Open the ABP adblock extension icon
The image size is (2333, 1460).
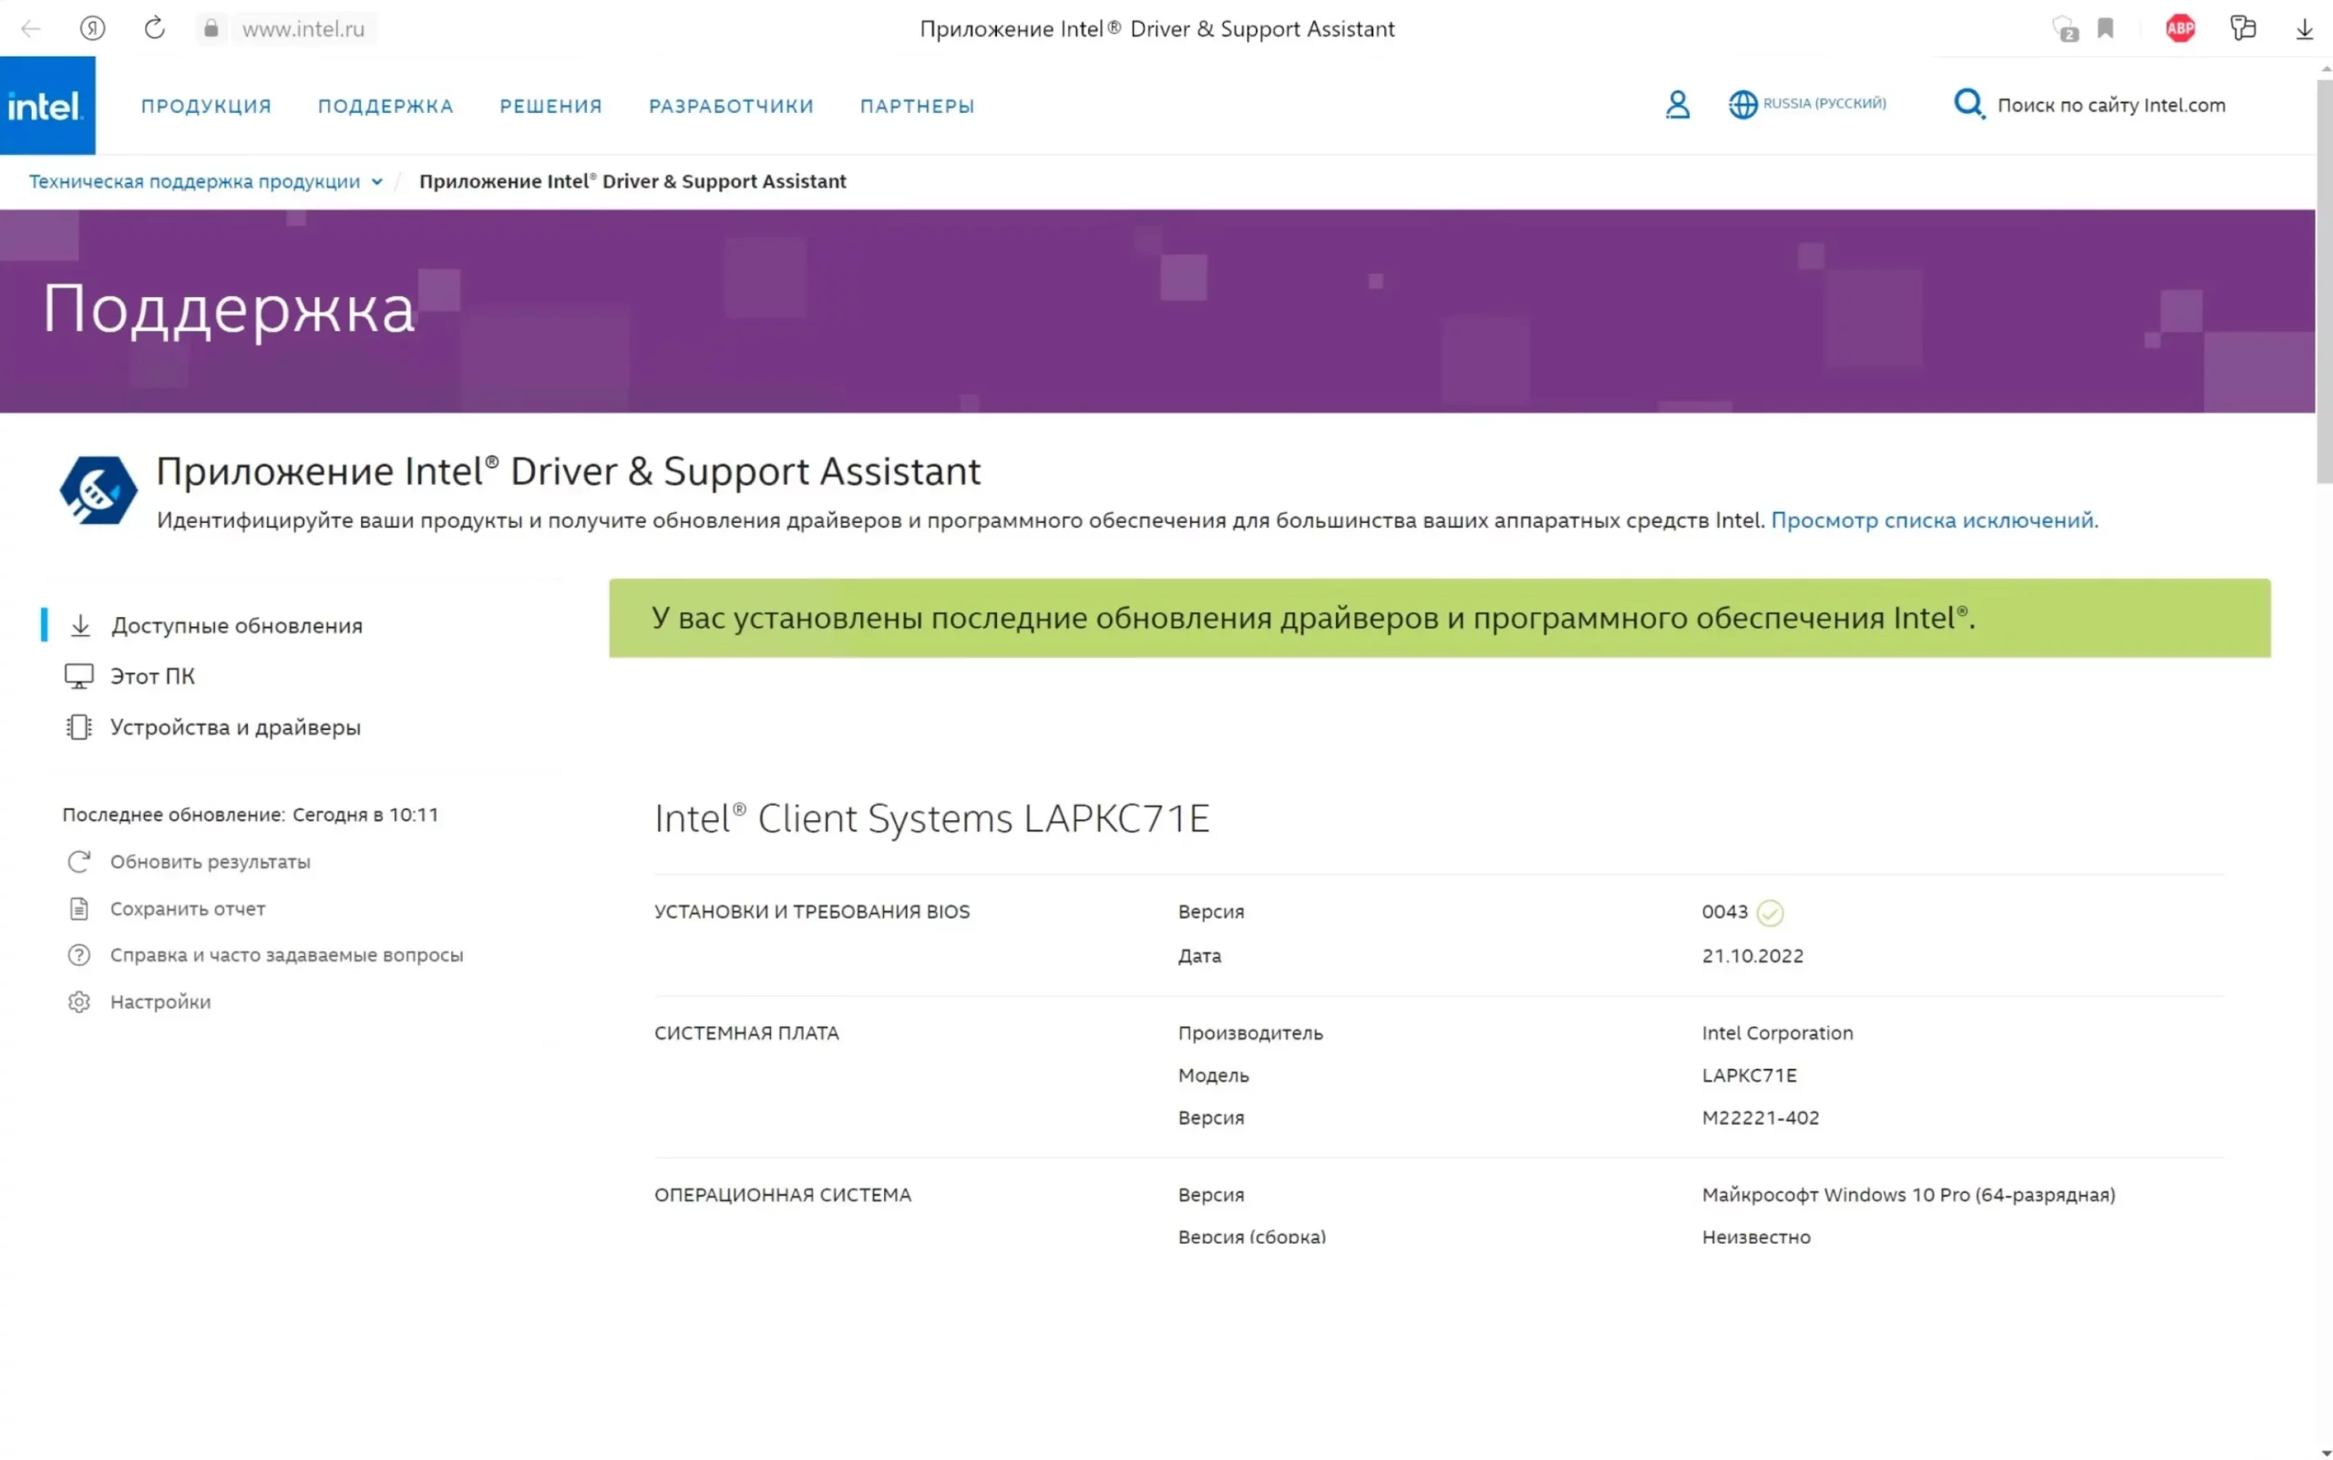pyautogui.click(x=2180, y=29)
